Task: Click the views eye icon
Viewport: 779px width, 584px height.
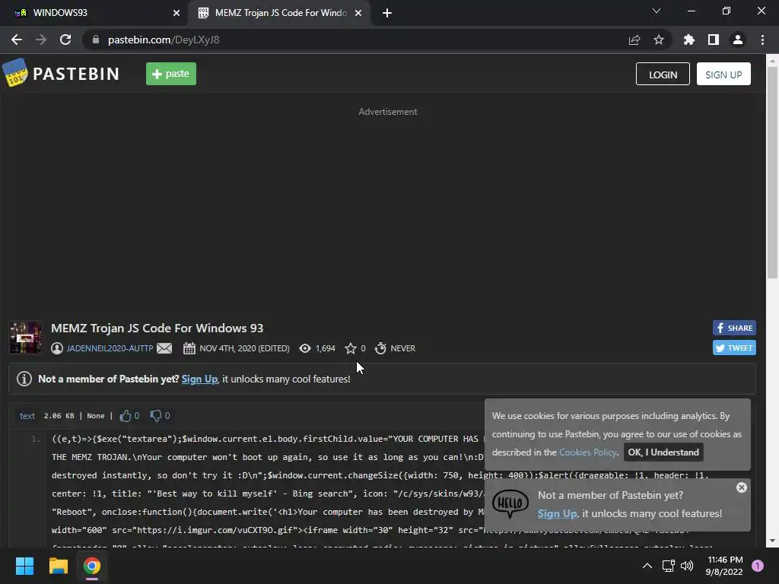Action: (305, 348)
